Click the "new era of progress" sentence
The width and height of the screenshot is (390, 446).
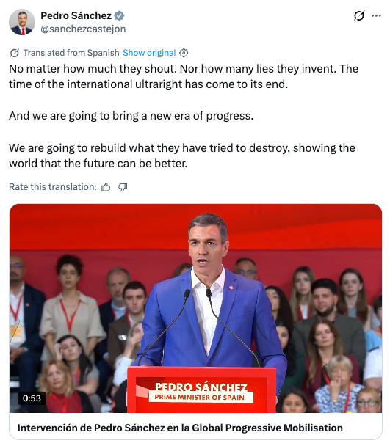131,116
